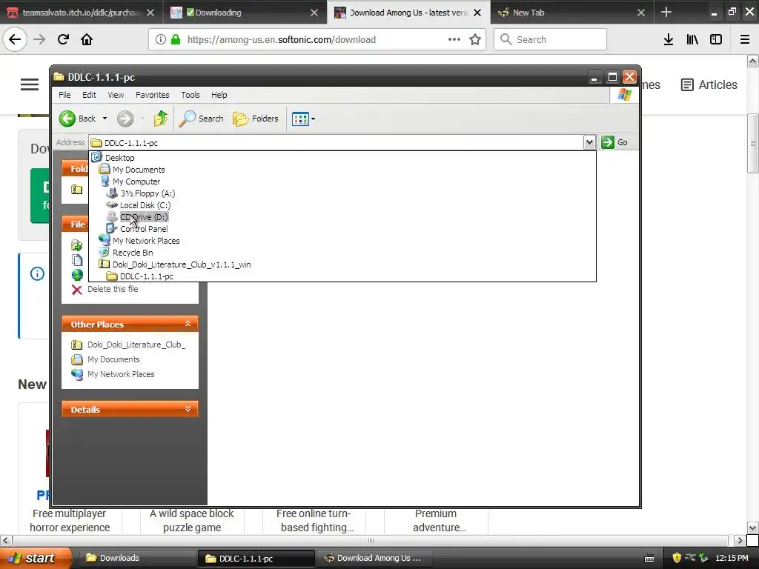Go to the browser home page
Image resolution: width=759 pixels, height=569 pixels.
pyautogui.click(x=87, y=39)
